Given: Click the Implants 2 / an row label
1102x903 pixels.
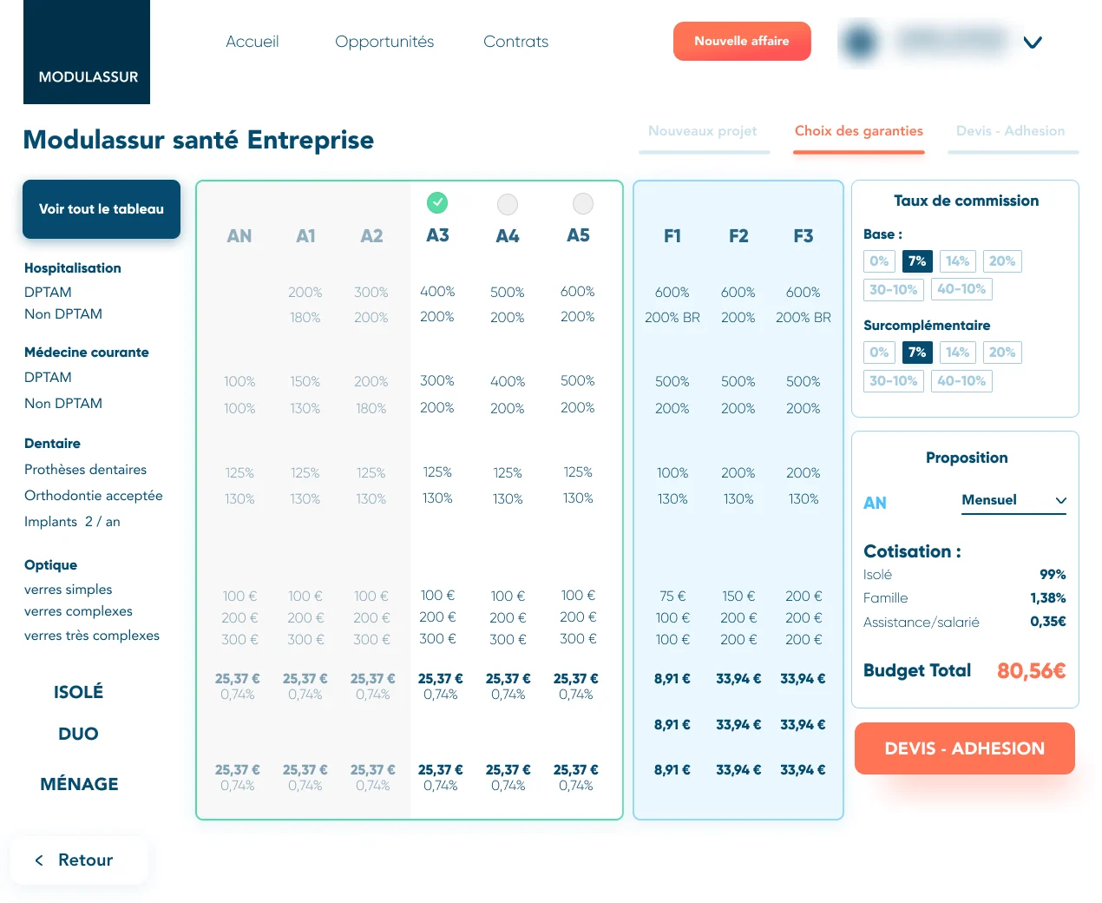Looking at the screenshot, I should click(72, 522).
